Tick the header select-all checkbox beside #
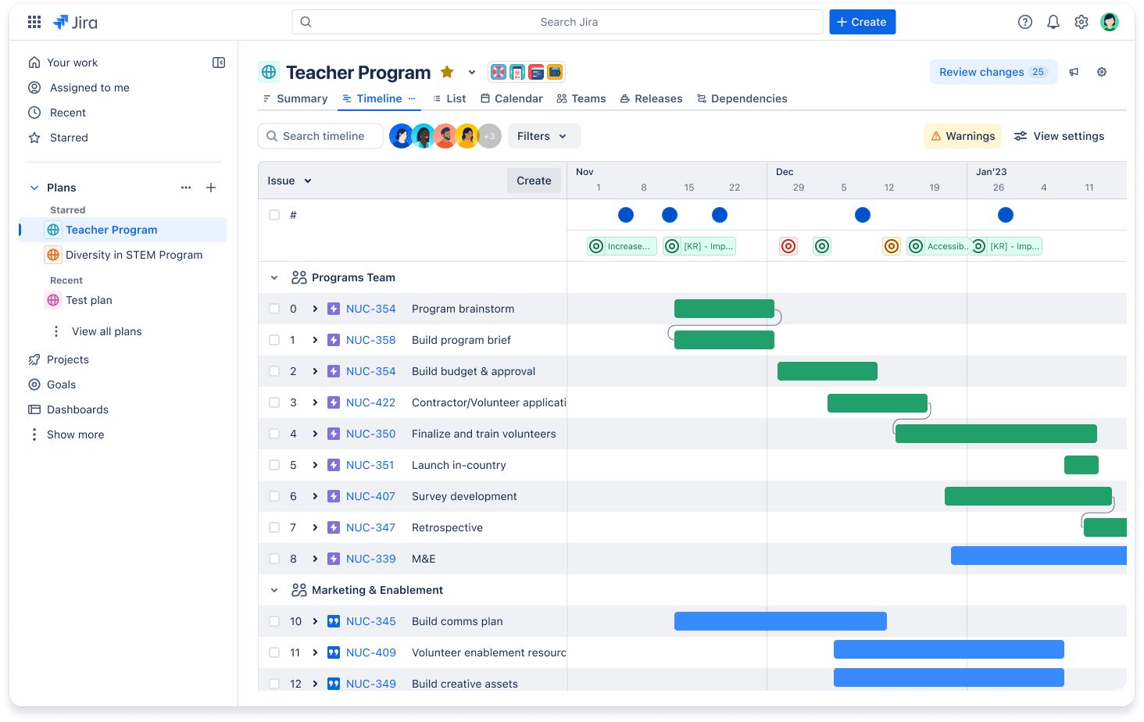 coord(274,215)
